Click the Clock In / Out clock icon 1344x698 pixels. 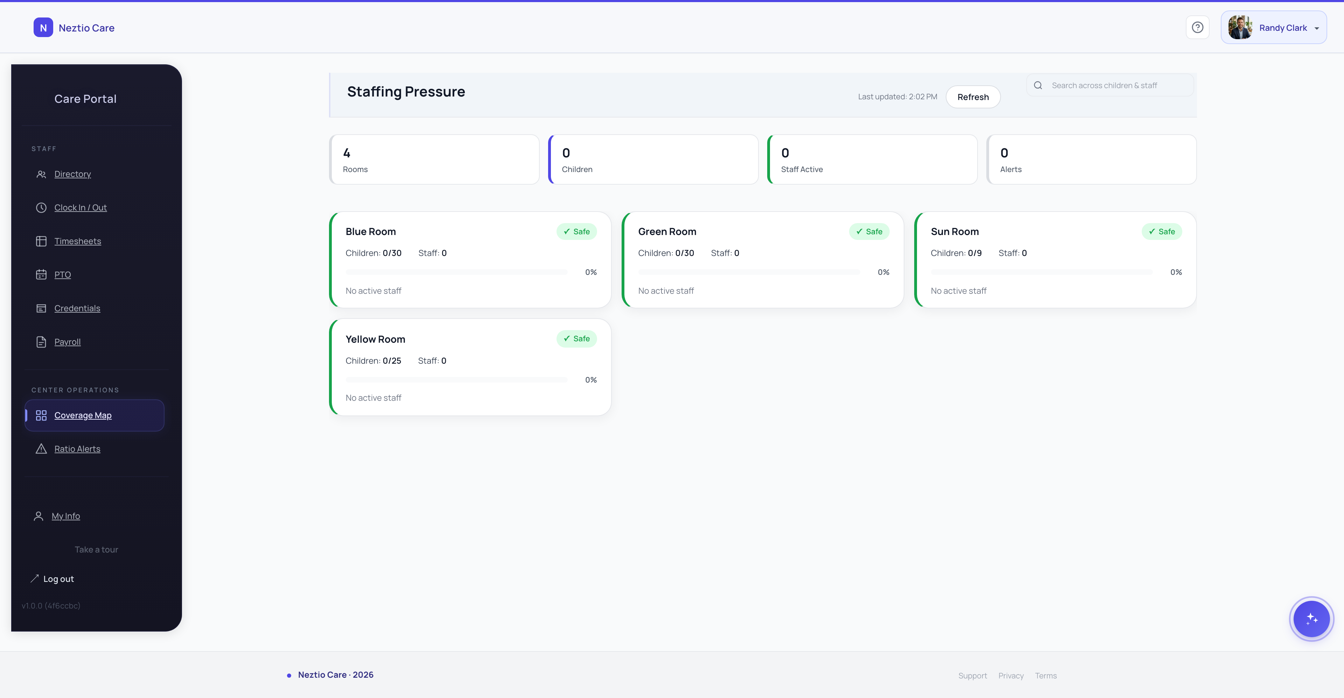[41, 207]
